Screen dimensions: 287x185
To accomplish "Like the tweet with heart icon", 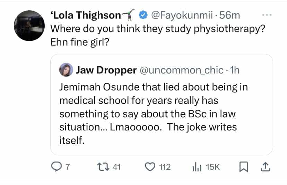I will tap(150, 167).
